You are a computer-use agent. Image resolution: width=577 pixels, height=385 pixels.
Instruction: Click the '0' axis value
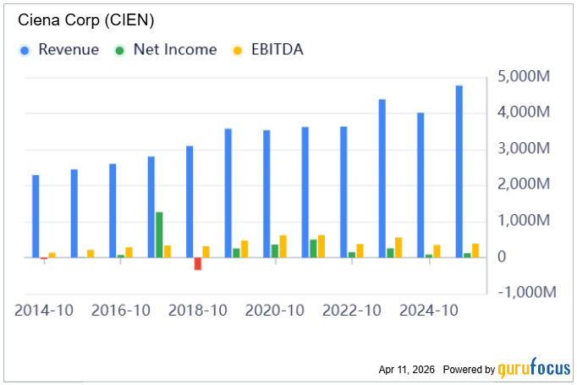(502, 256)
